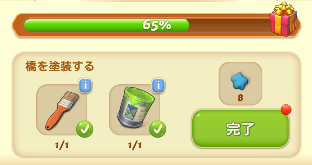
Task: Tap the gift box reward icon
Action: click(283, 19)
